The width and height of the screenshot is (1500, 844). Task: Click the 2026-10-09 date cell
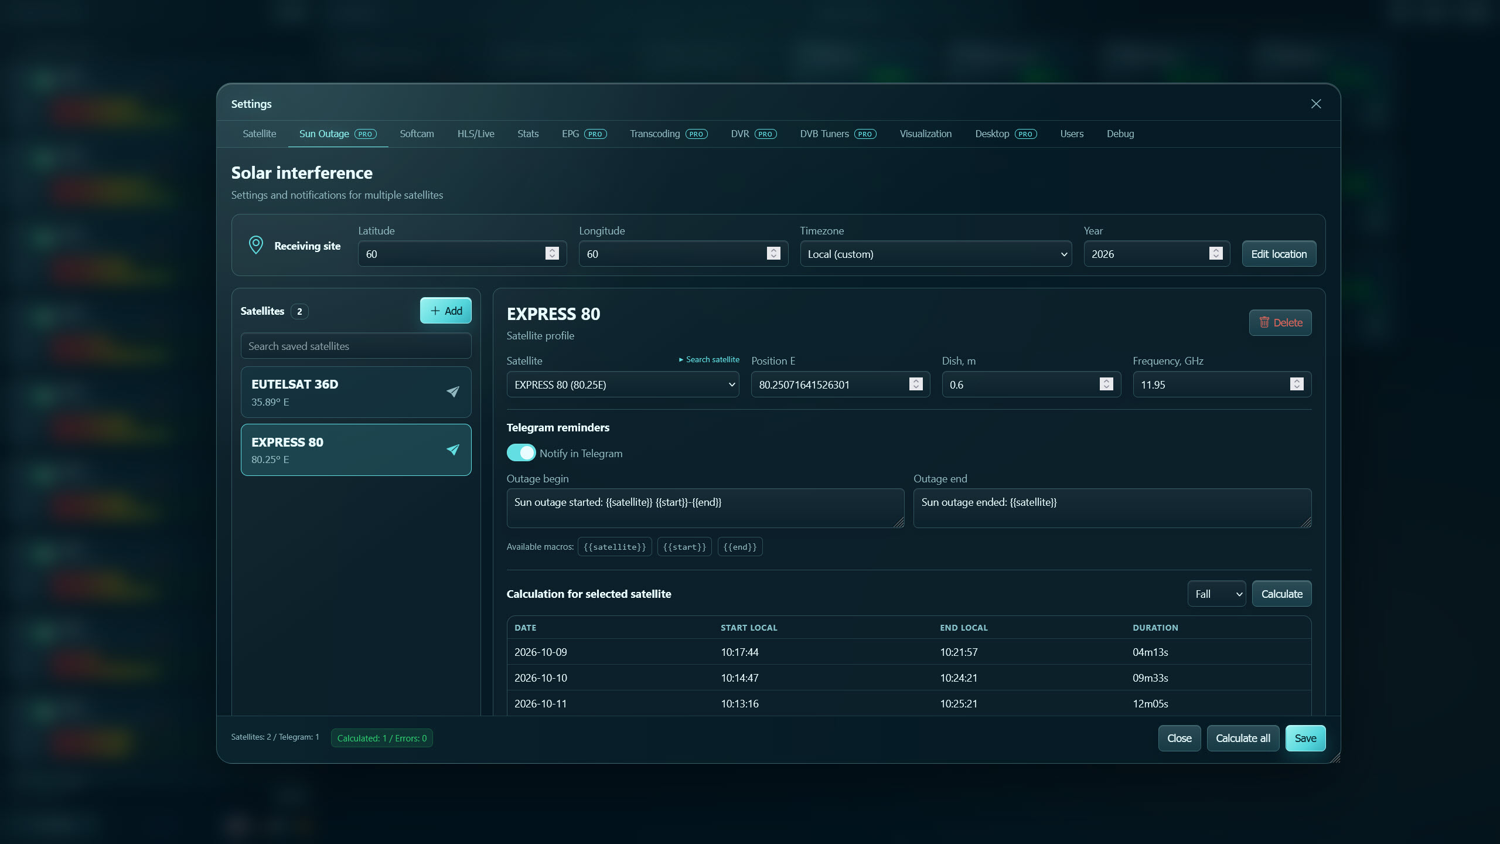click(x=540, y=652)
